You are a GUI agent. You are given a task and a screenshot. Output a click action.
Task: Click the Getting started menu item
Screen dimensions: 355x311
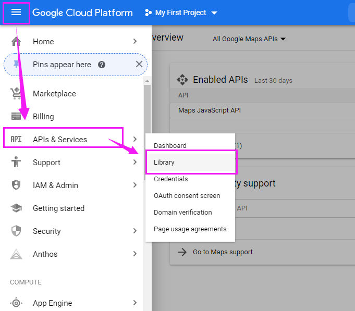coord(71,208)
